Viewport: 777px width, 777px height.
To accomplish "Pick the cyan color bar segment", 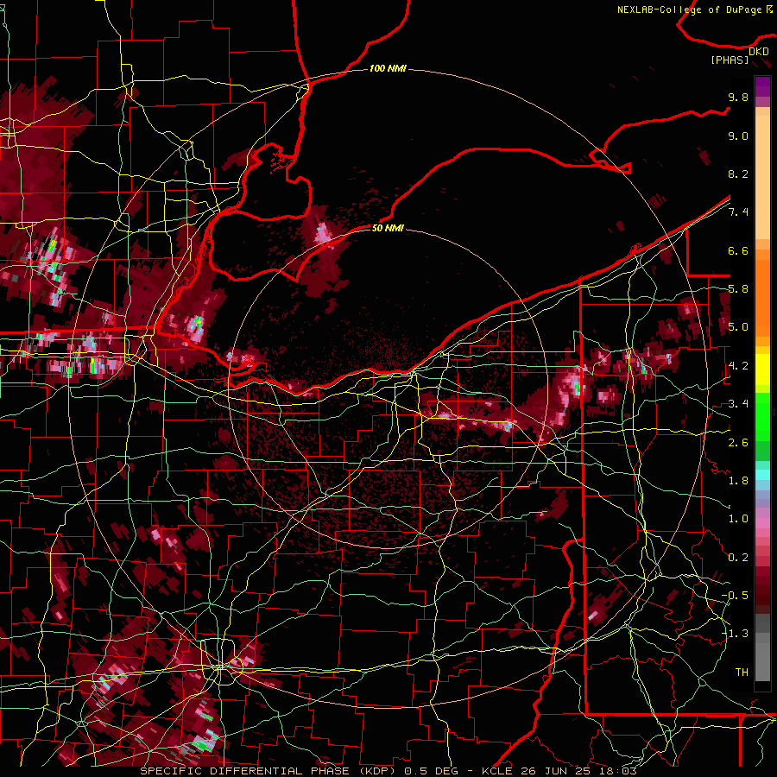I will pyautogui.click(x=762, y=475).
